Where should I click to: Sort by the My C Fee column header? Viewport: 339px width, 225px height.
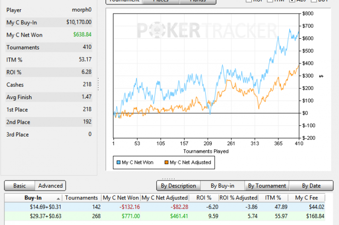coord(307,198)
